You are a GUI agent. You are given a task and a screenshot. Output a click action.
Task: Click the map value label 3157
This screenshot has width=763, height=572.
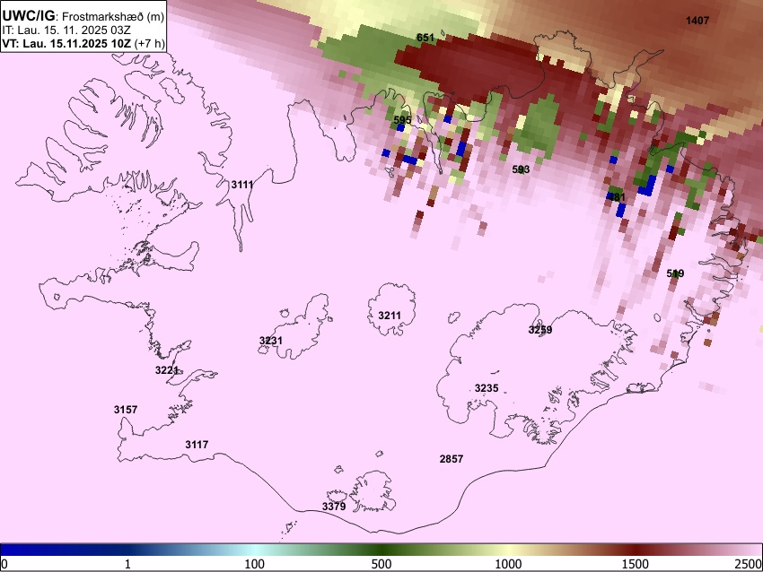126,410
